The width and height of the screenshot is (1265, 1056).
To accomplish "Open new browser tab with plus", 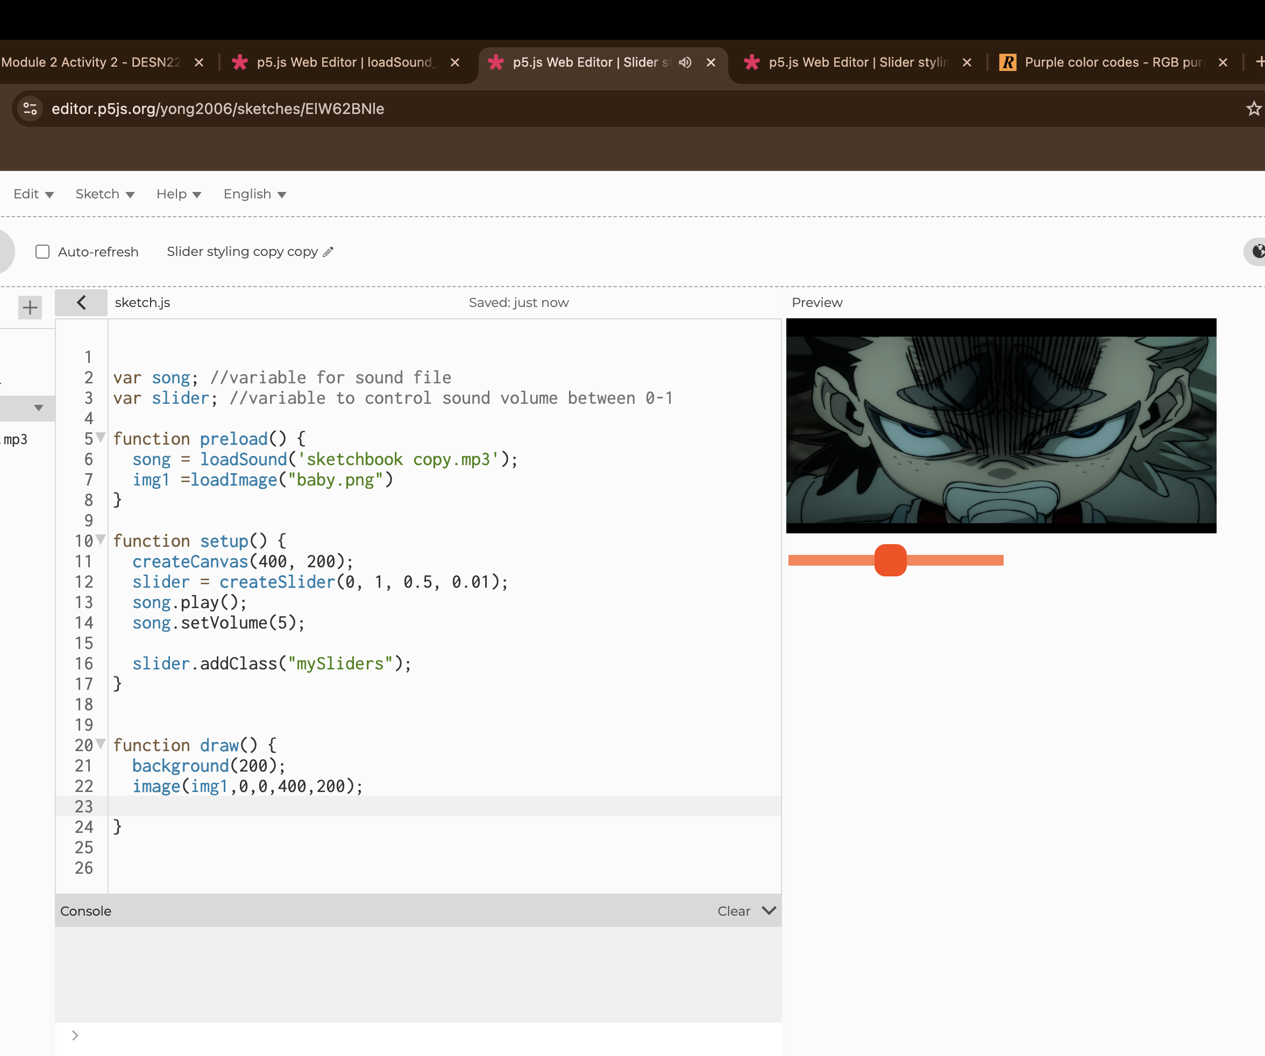I will coord(1259,61).
